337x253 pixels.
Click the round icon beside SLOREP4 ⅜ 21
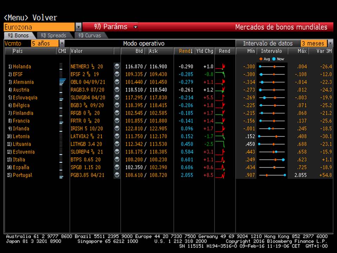[x=117, y=152]
